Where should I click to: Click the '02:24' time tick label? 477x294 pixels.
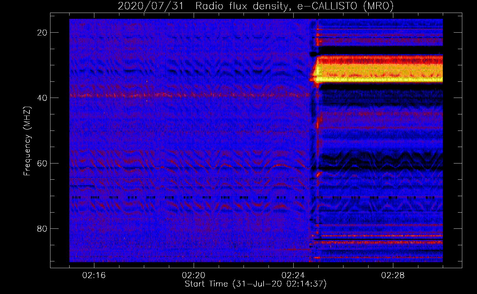(x=293, y=275)
